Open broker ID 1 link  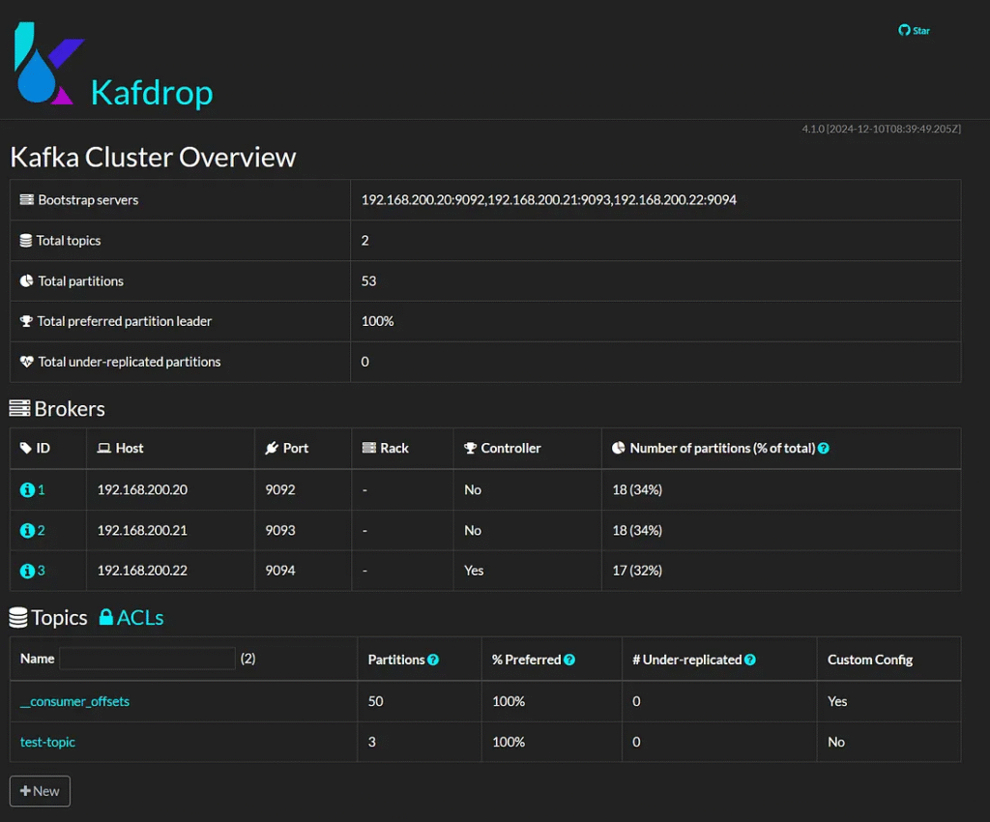[41, 490]
